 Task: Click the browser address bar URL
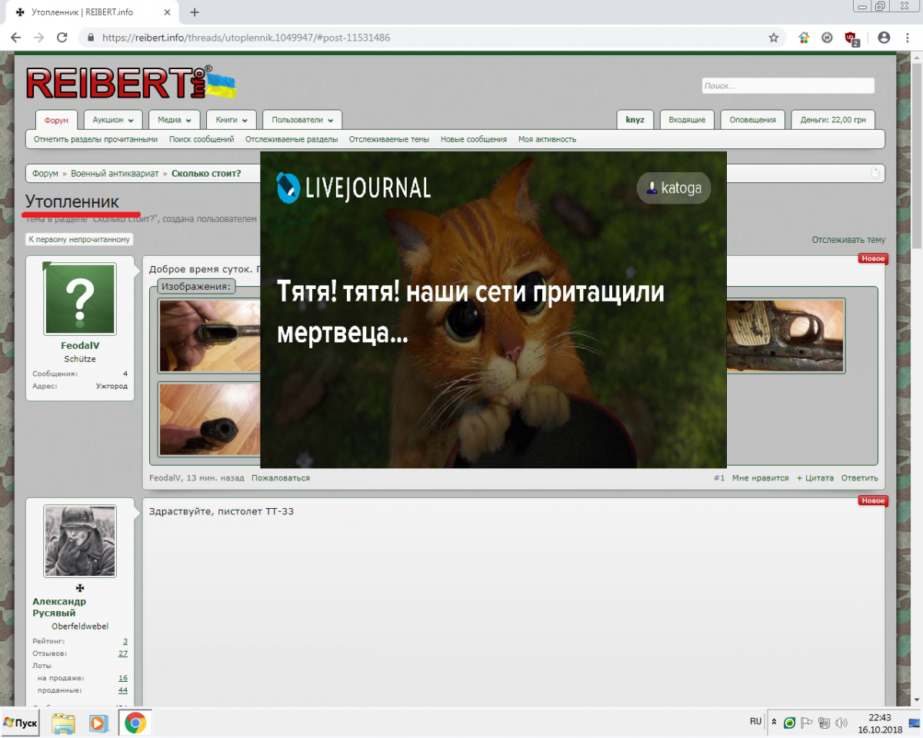(246, 37)
